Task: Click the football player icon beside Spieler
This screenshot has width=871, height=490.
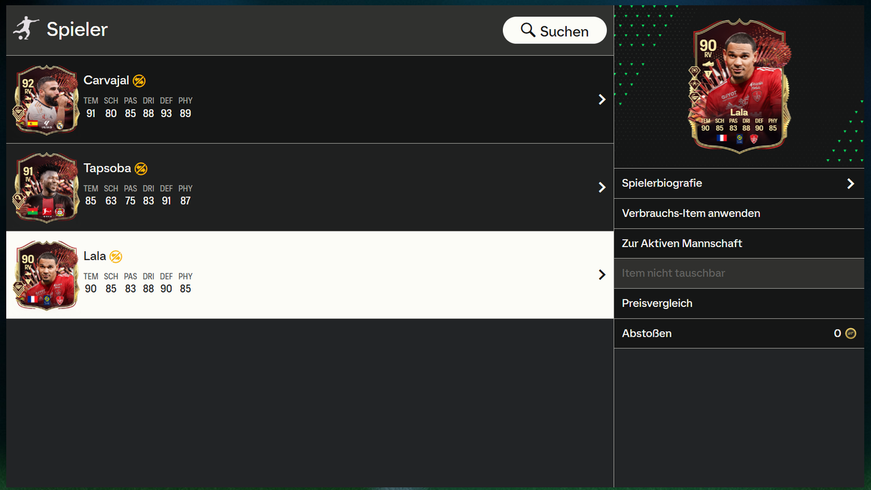Action: pyautogui.click(x=26, y=29)
